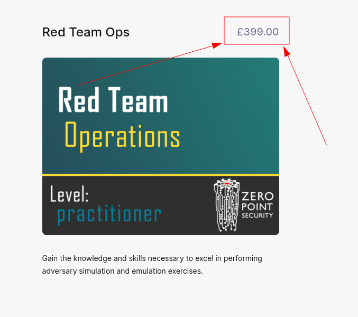358x317 pixels.
Task: Click the course description starting "Gain the knowledge"
Action: pos(152,258)
